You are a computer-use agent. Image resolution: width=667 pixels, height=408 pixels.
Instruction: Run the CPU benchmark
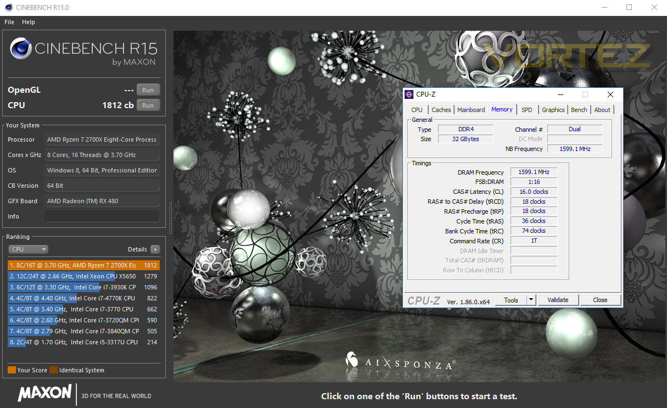tap(148, 105)
